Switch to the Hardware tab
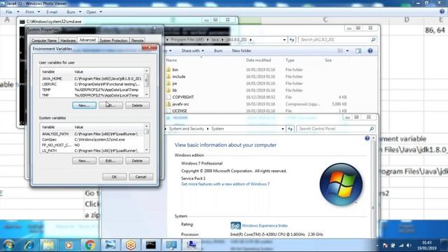Viewport: 448px width, 252px height. point(68,41)
